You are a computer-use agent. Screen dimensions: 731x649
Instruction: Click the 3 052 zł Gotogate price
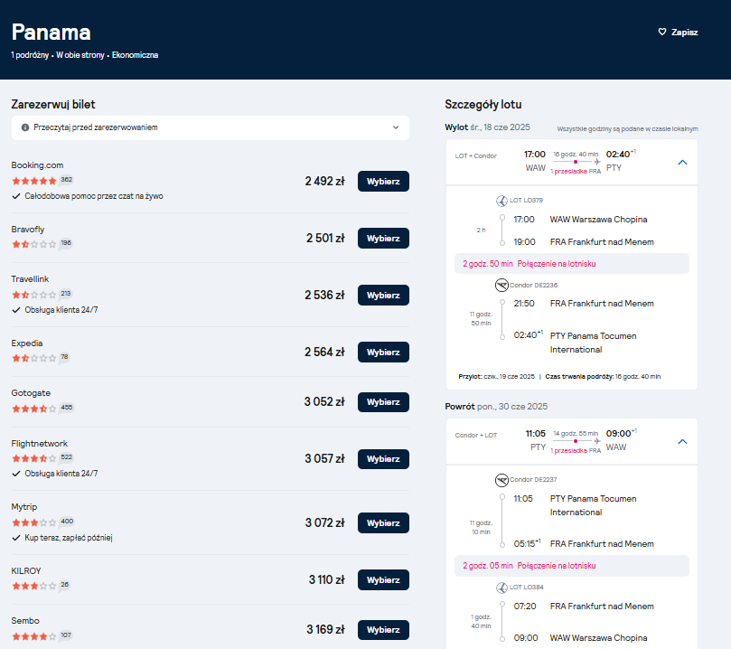(x=324, y=402)
